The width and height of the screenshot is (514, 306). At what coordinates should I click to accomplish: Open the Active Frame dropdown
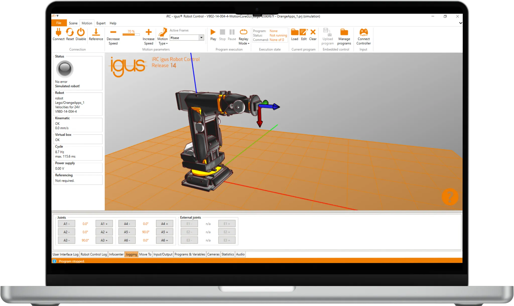coord(201,37)
